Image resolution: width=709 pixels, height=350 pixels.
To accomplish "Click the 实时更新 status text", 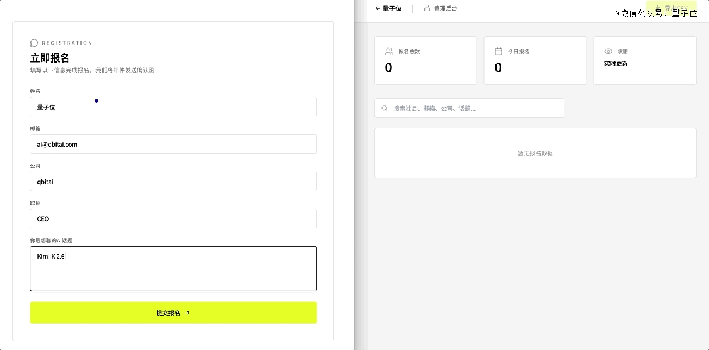I will [616, 64].
